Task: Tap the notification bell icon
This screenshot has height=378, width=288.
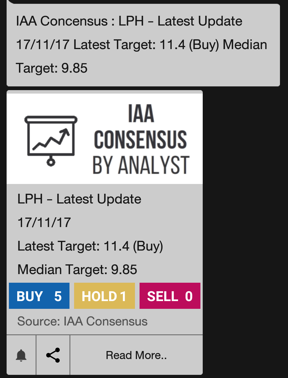Action: click(21, 355)
